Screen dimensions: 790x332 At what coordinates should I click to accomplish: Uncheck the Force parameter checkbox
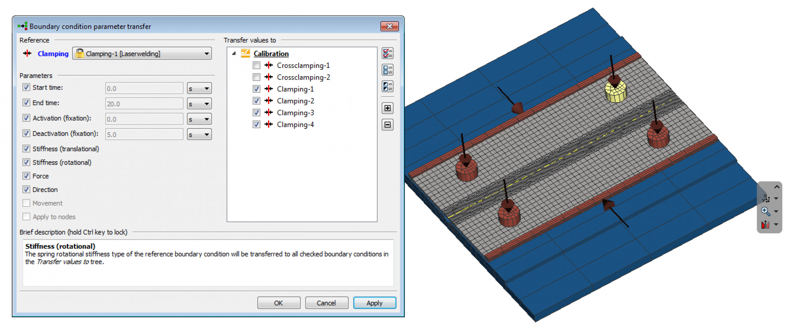26,176
